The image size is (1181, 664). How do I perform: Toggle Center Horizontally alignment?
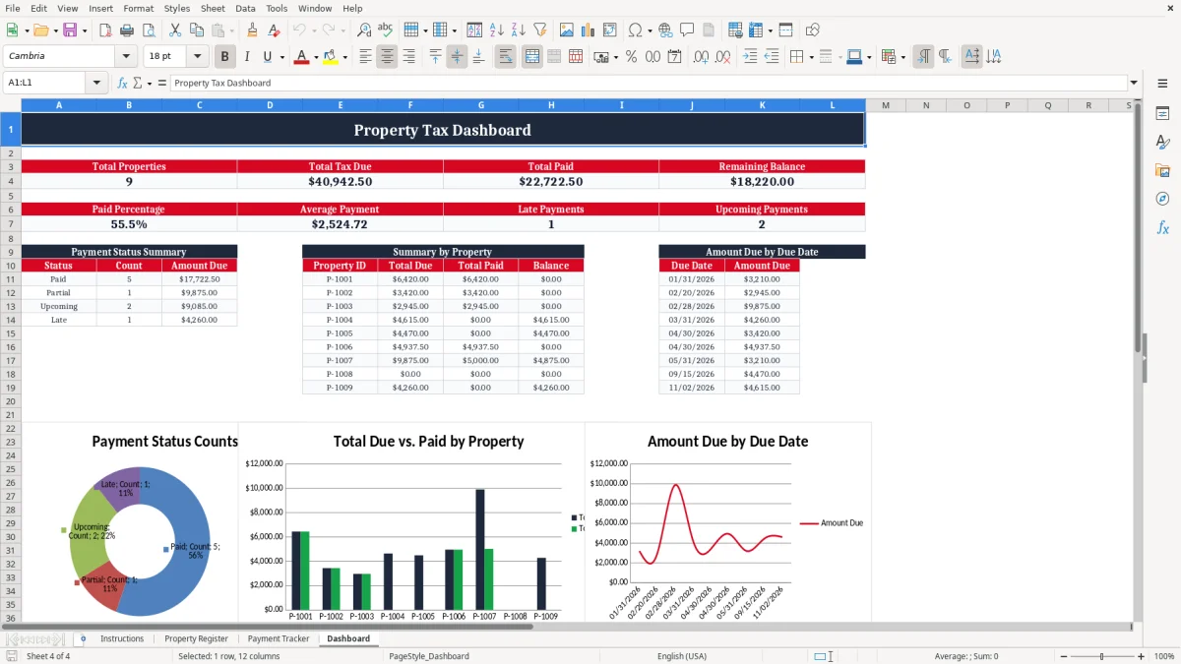point(387,57)
